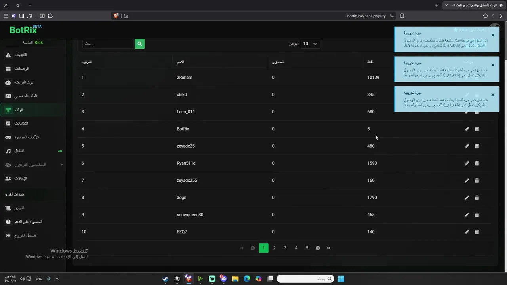Edit the snowqueen80 row
507x285 pixels.
[467, 215]
